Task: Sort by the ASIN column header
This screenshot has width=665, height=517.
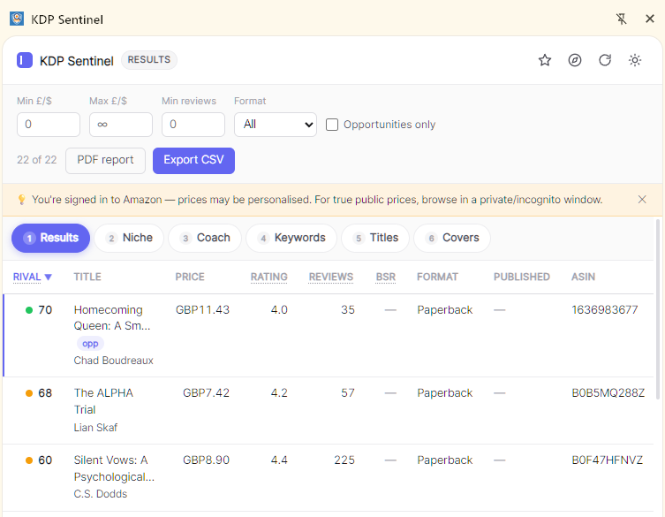Action: point(583,277)
